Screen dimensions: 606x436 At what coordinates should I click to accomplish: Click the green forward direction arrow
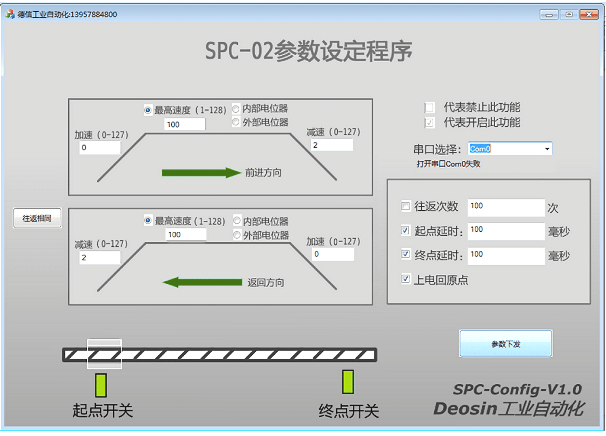[x=201, y=173]
